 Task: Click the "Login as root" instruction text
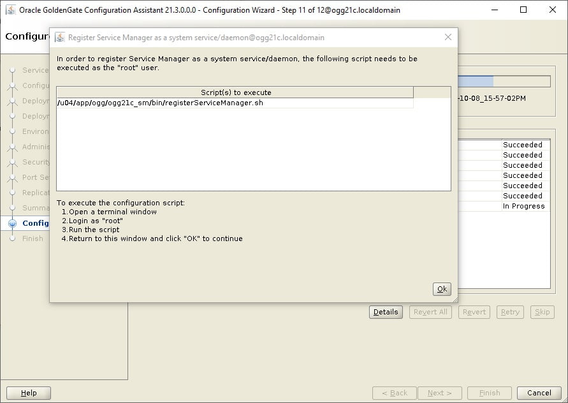coord(96,221)
